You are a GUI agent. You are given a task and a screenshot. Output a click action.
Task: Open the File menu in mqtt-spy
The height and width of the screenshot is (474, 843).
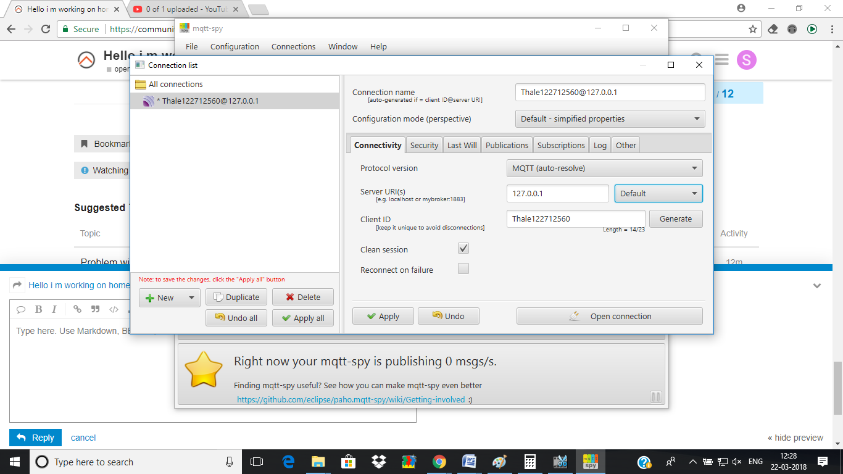(192, 46)
